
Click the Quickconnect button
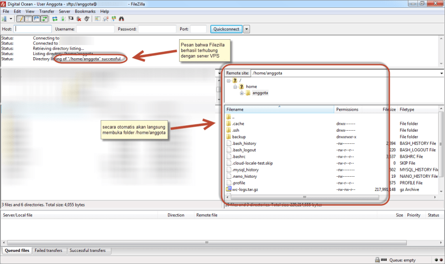[226, 29]
